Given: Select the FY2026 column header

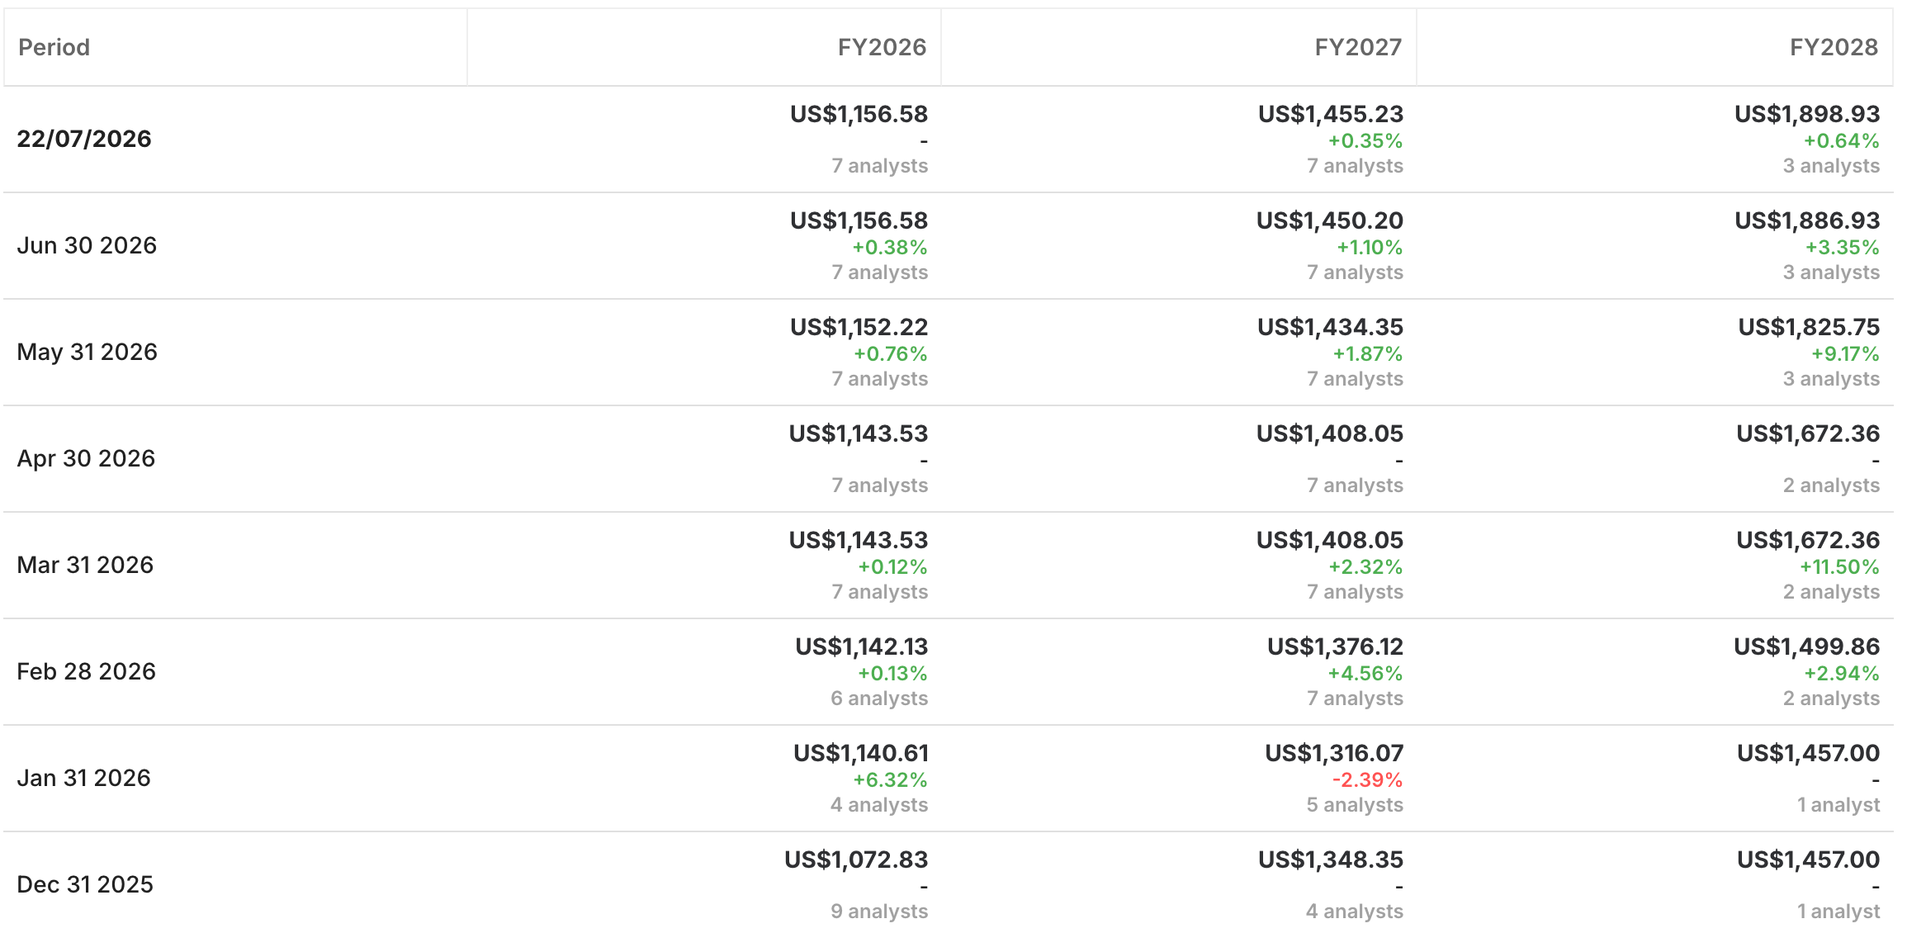Looking at the screenshot, I should pos(882,47).
